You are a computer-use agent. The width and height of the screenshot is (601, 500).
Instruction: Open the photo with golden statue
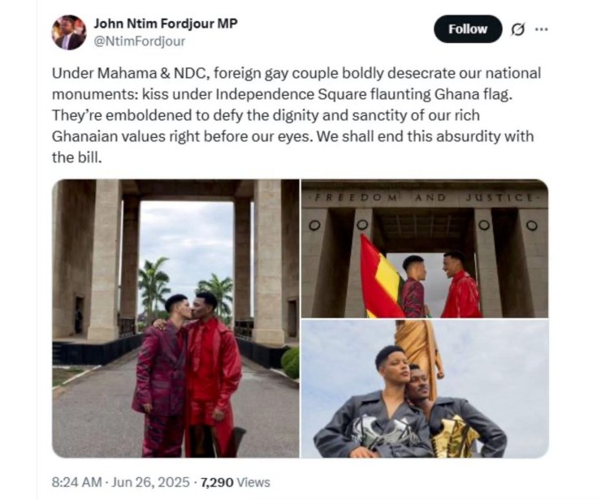tap(425, 389)
